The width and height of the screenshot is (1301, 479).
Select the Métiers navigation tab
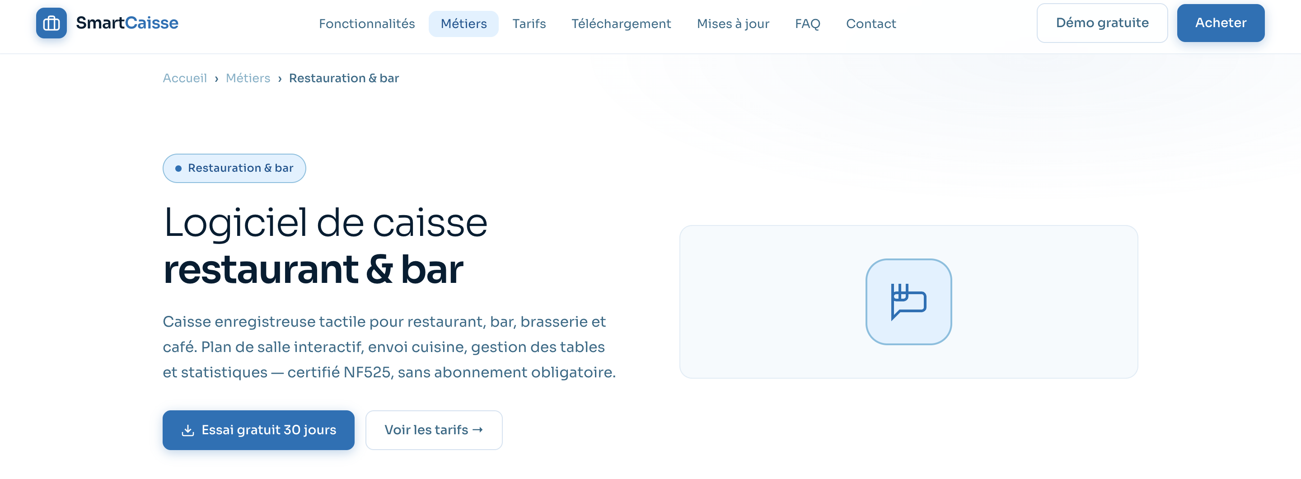point(463,24)
